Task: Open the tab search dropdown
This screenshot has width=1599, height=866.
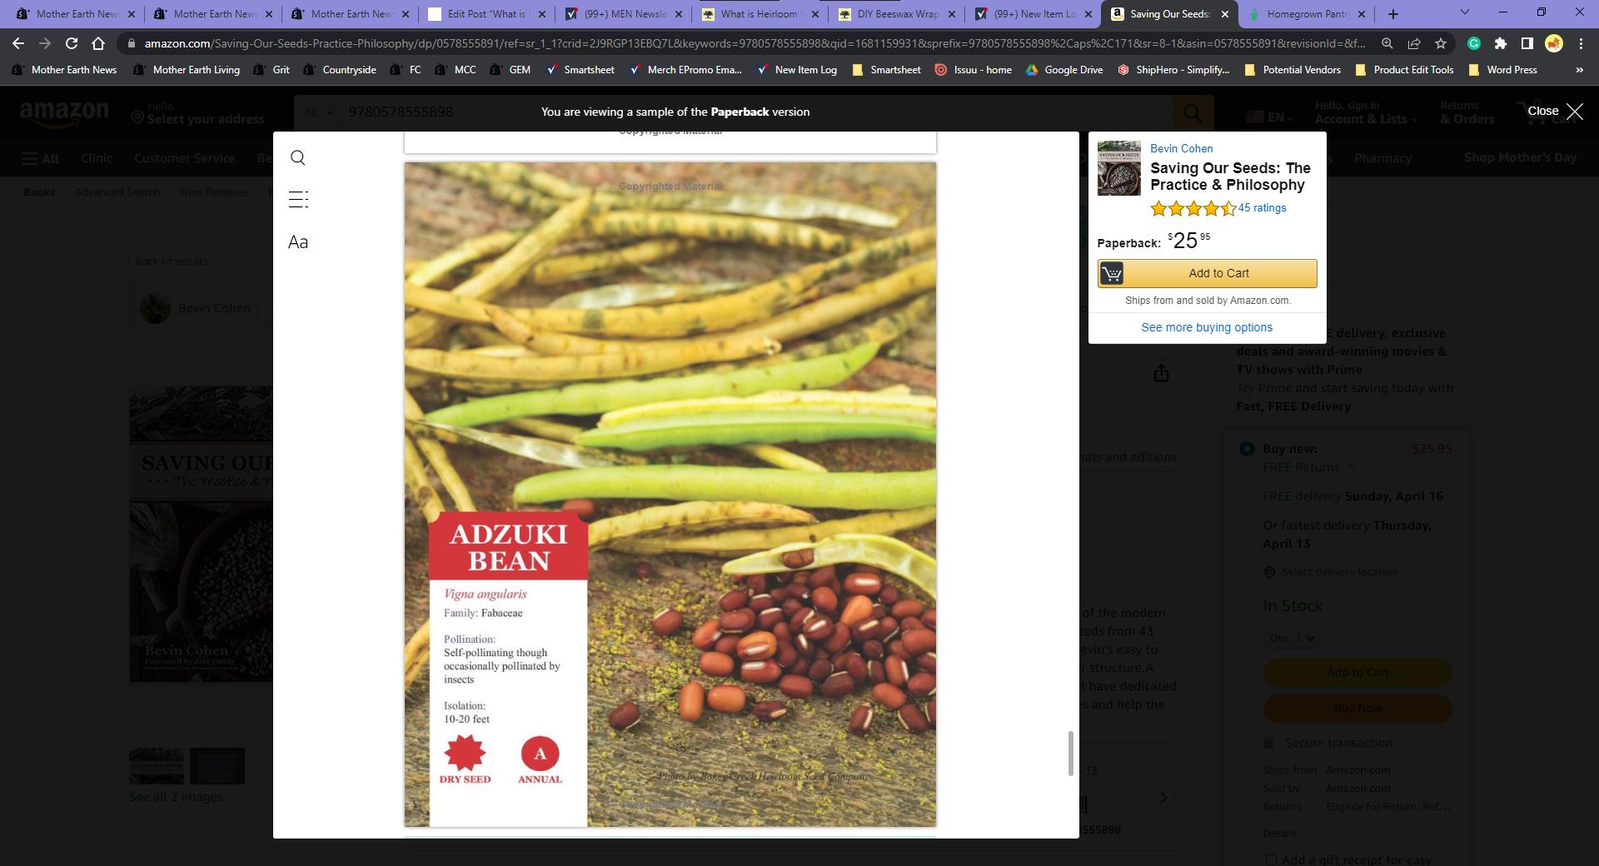Action: (1464, 12)
